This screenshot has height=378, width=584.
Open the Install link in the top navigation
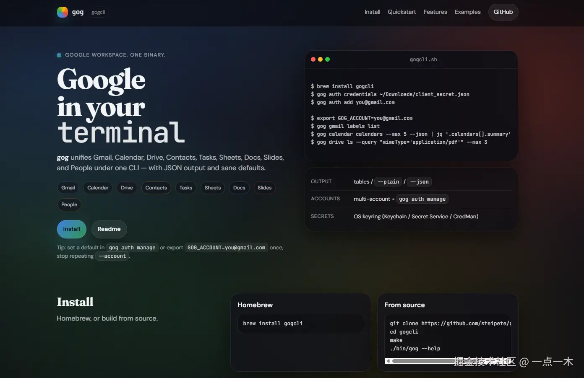coord(372,12)
